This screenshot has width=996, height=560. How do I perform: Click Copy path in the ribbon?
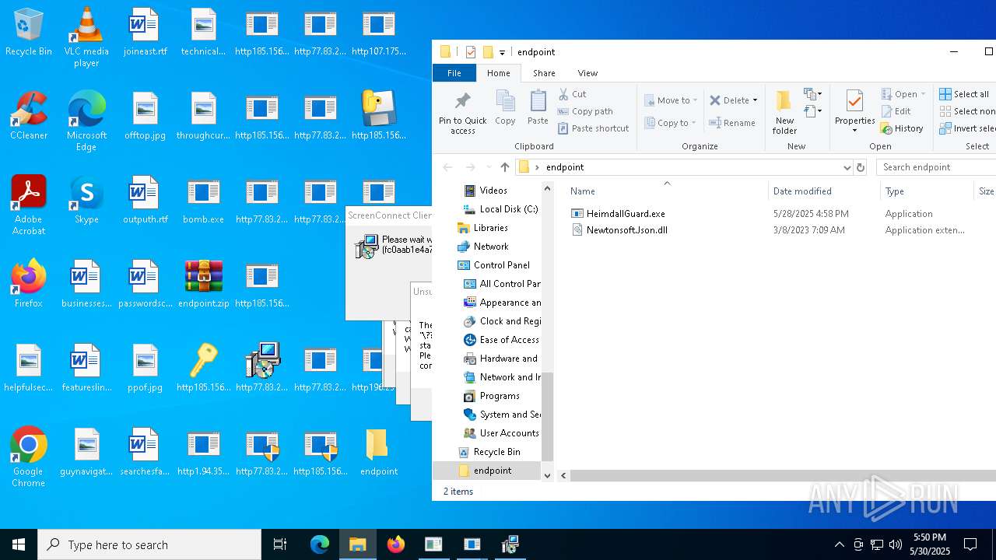pyautogui.click(x=585, y=111)
